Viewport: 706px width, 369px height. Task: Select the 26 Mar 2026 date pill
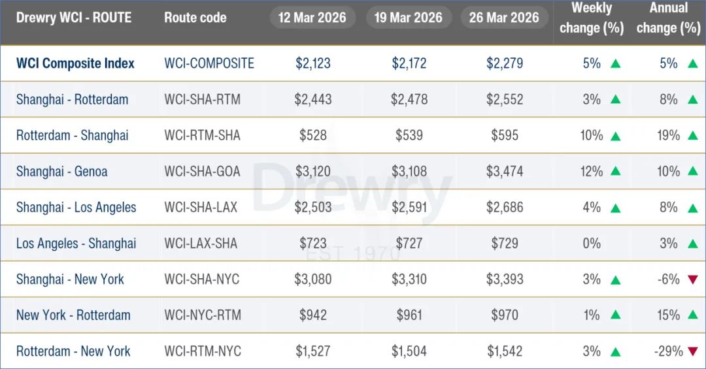click(x=504, y=18)
